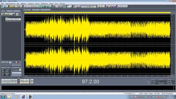176x99 pixels.
Task: Switch to the Вид проекта CD tab
Action: click(45, 10)
